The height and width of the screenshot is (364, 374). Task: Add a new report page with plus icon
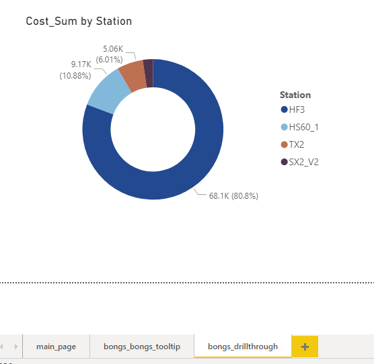click(x=305, y=347)
